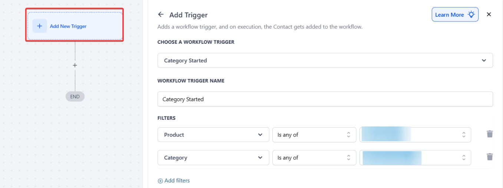This screenshot has width=503, height=188.
Task: Open the Category row 'Is any of' operator
Action: click(314, 158)
